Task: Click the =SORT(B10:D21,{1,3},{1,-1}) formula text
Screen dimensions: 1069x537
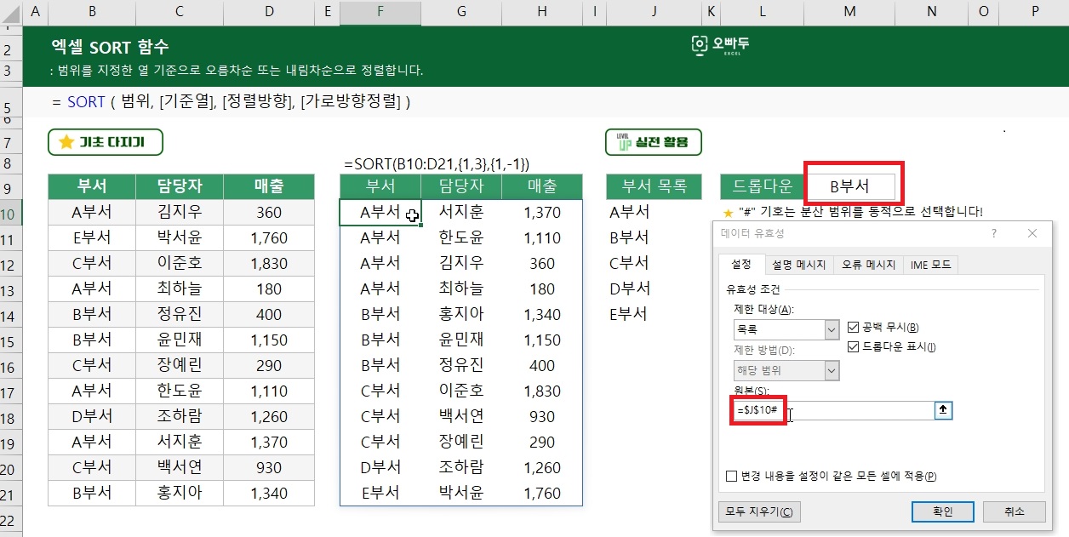Action: 437,164
